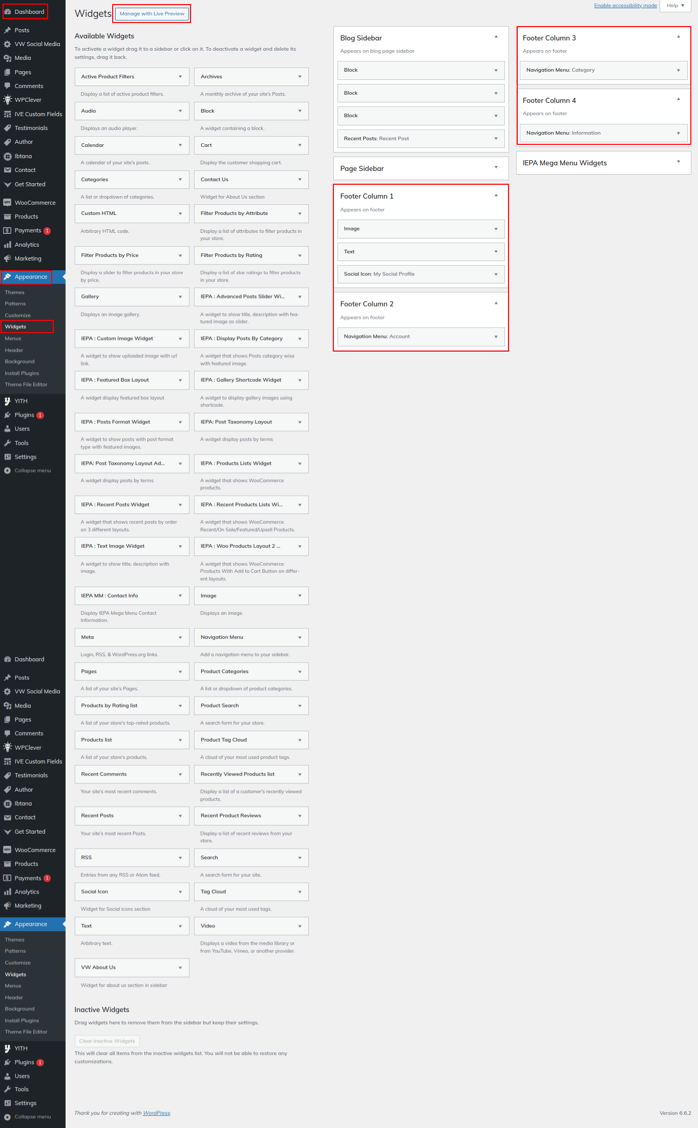This screenshot has width=698, height=1128.
Task: Click the Analytics bar chart icon
Action: click(8, 245)
